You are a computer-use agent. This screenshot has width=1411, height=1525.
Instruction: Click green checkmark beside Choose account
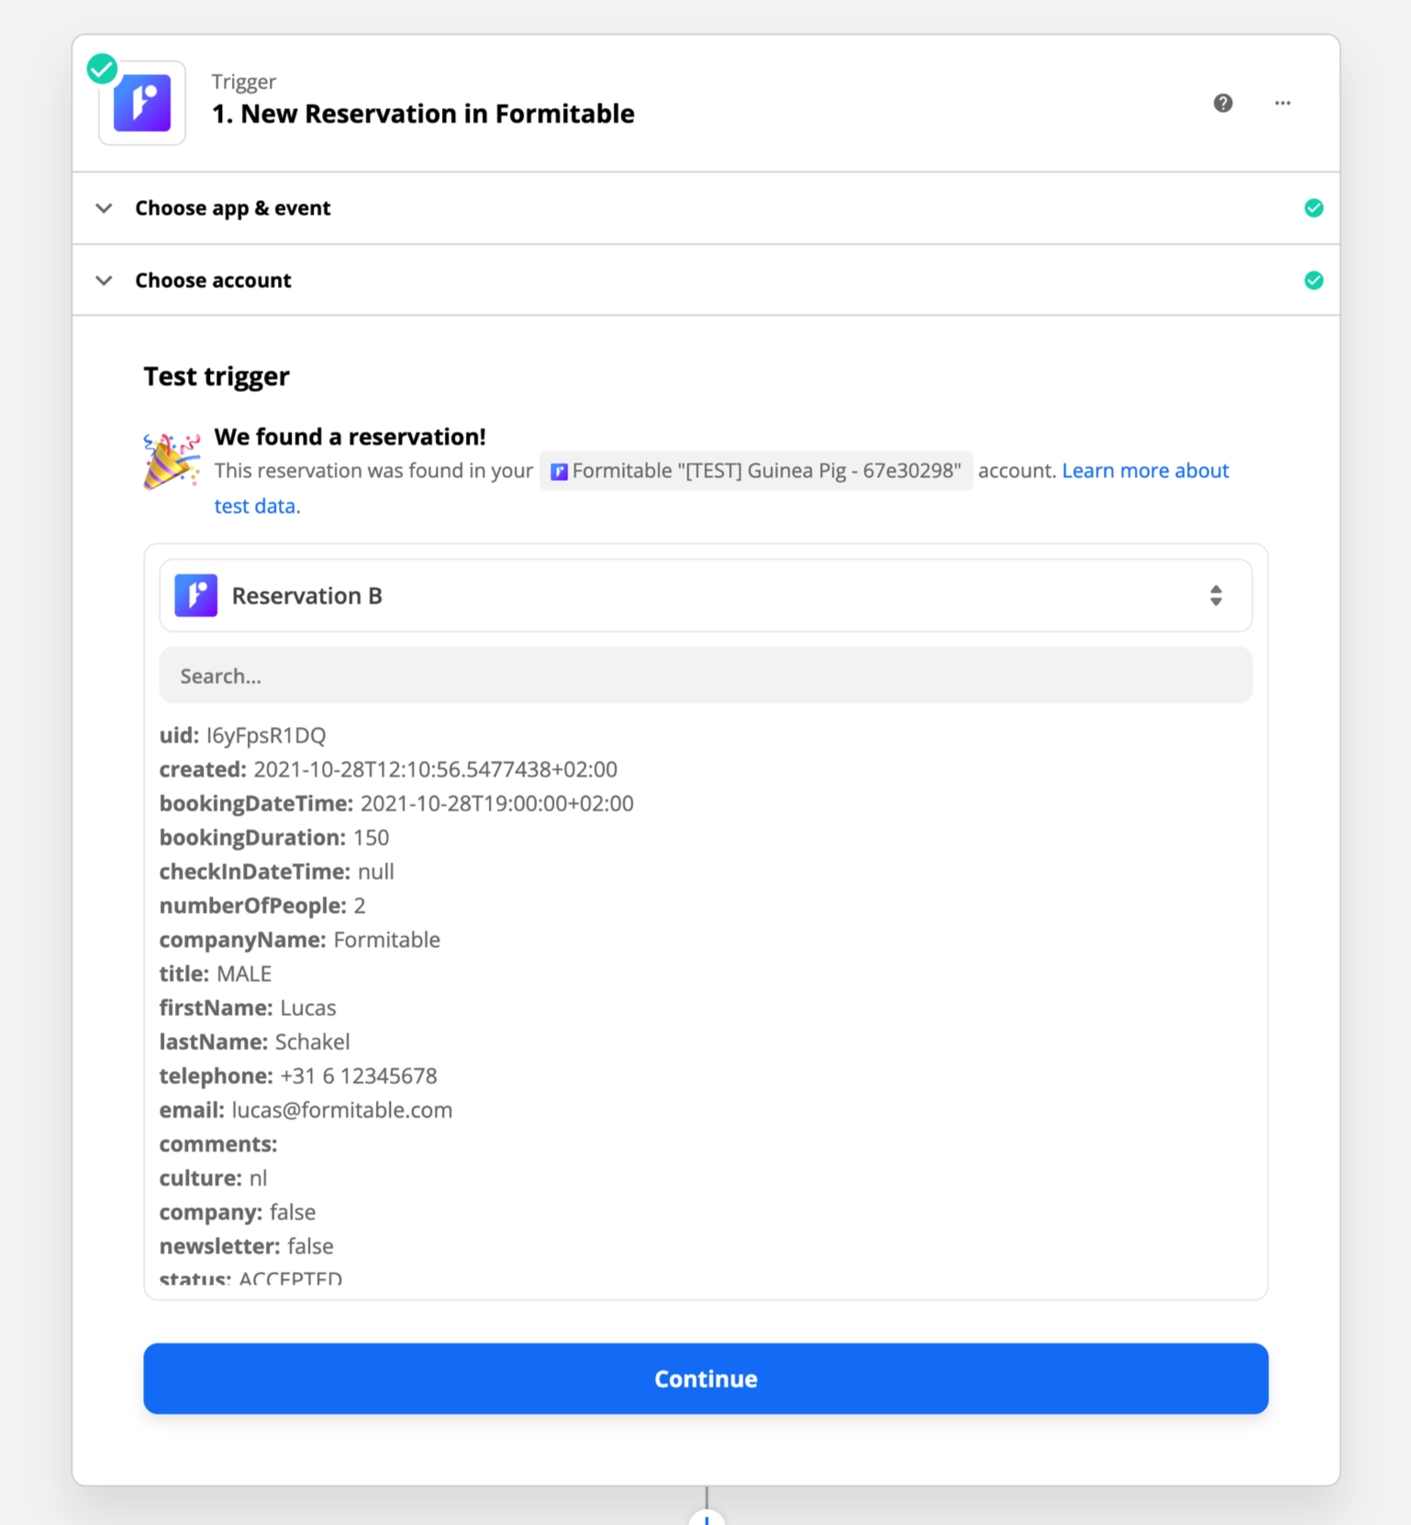(1314, 281)
